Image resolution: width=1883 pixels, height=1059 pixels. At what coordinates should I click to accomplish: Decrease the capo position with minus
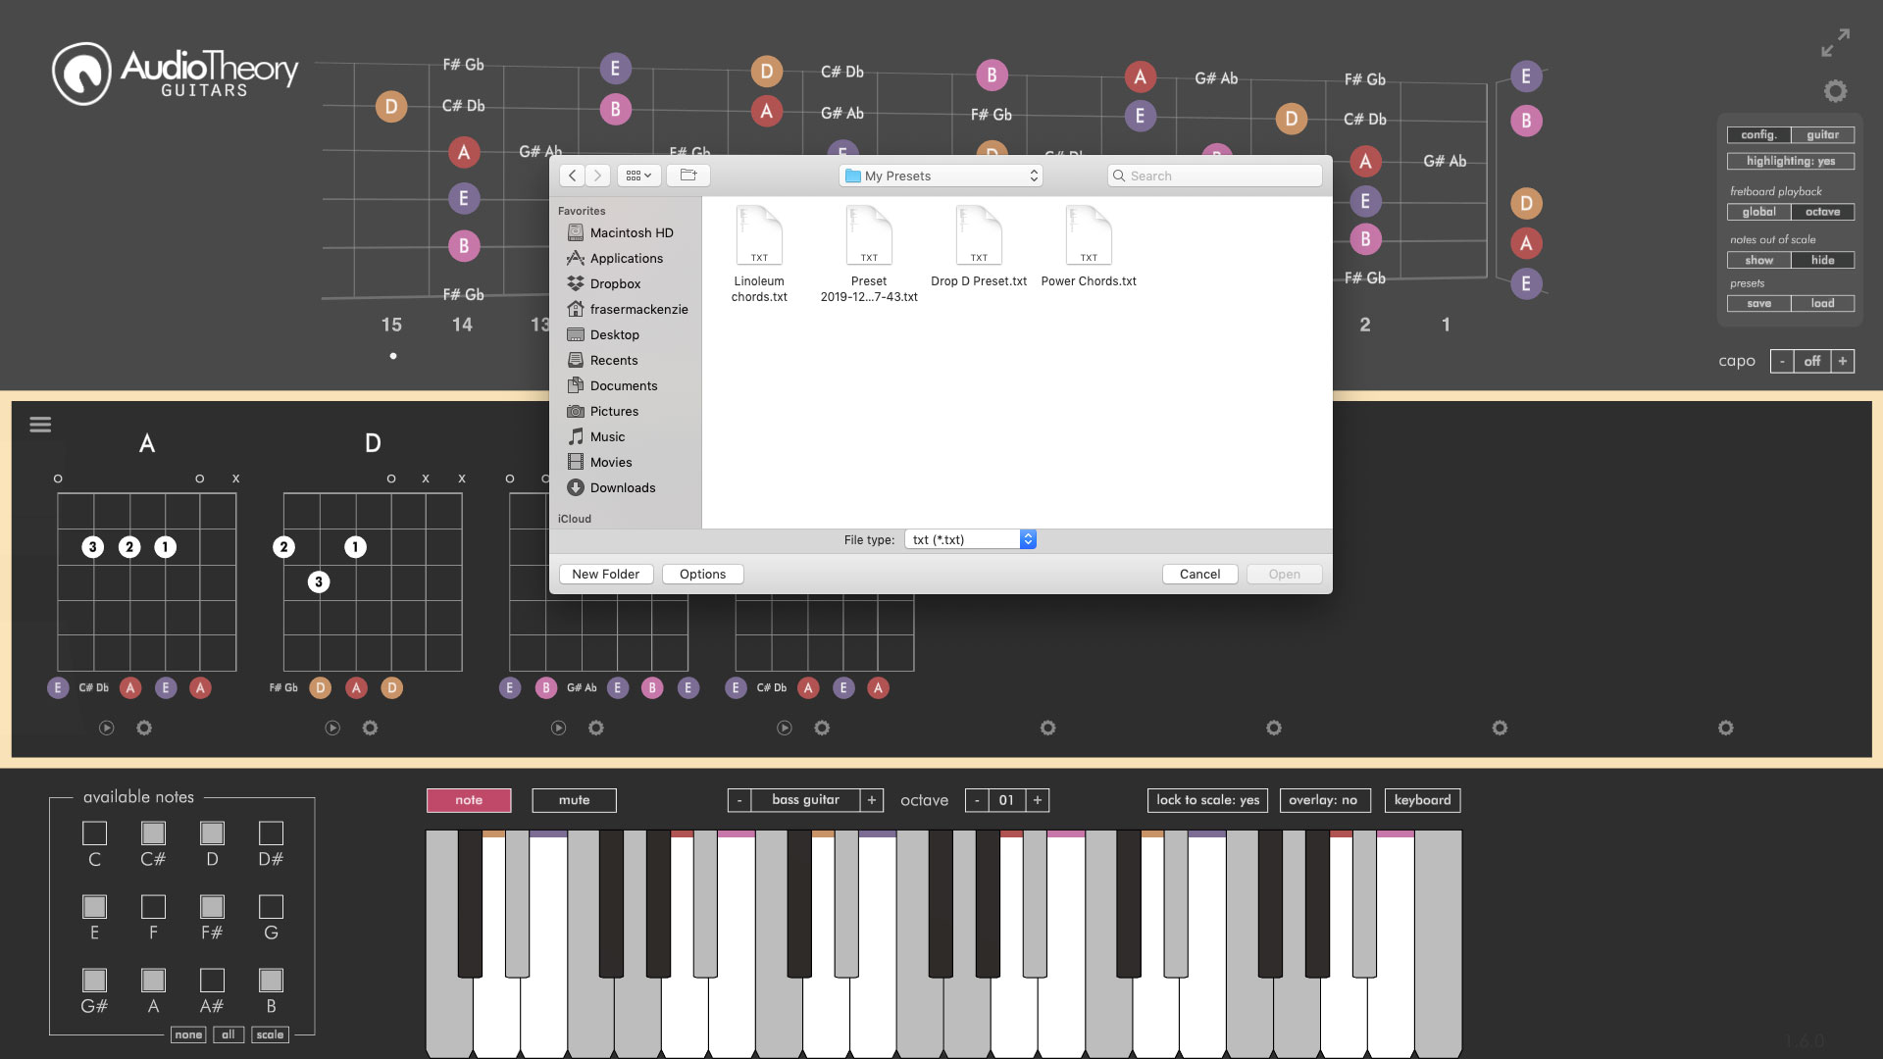(1782, 361)
